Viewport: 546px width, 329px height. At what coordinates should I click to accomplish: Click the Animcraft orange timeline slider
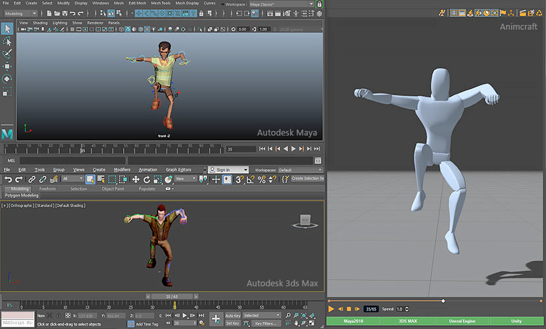pos(443,301)
